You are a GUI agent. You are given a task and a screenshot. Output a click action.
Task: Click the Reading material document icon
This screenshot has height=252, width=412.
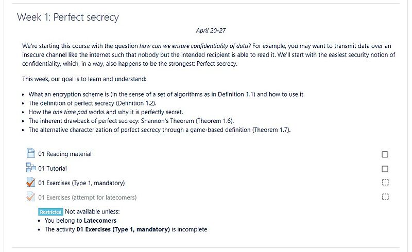(x=30, y=153)
